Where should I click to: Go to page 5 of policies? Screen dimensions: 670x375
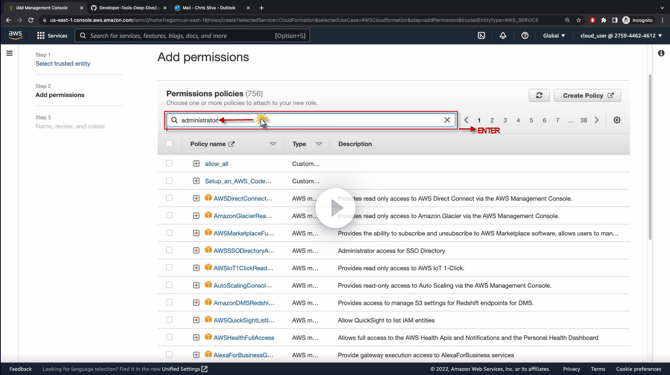[x=531, y=120]
